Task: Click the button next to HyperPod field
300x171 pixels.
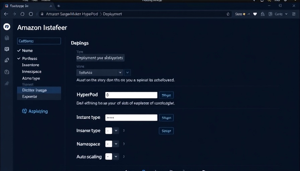Action: [166, 95]
